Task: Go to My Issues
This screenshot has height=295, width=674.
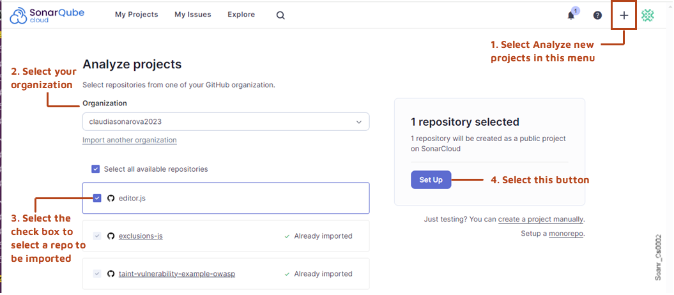Action: [192, 15]
